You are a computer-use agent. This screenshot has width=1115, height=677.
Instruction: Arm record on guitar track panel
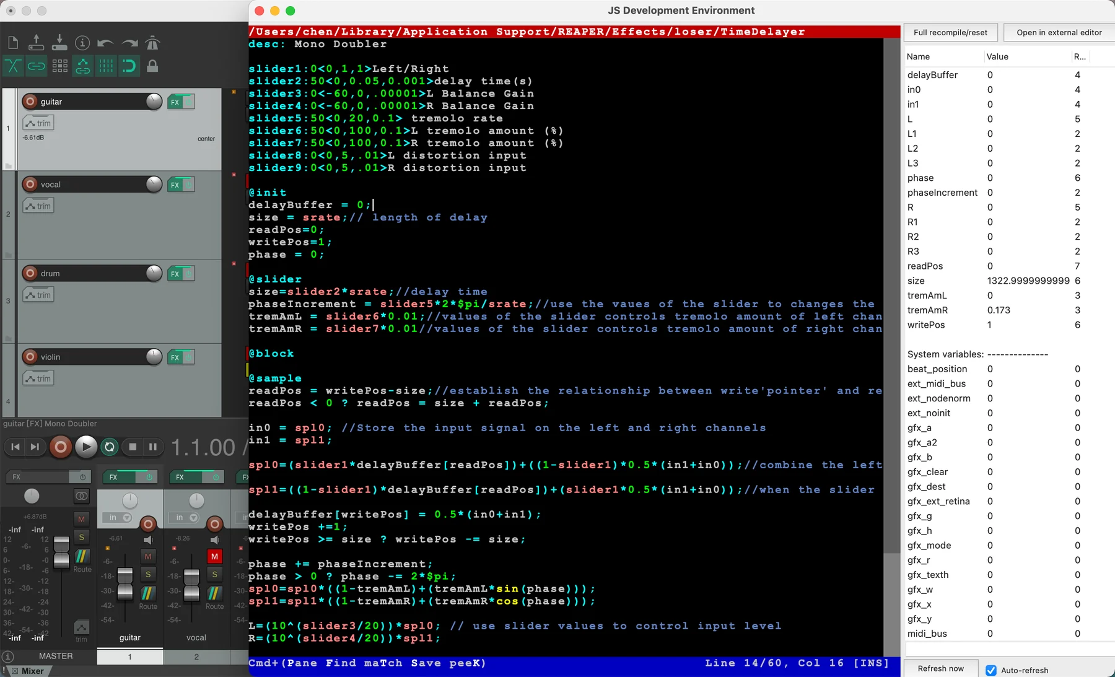click(x=30, y=101)
